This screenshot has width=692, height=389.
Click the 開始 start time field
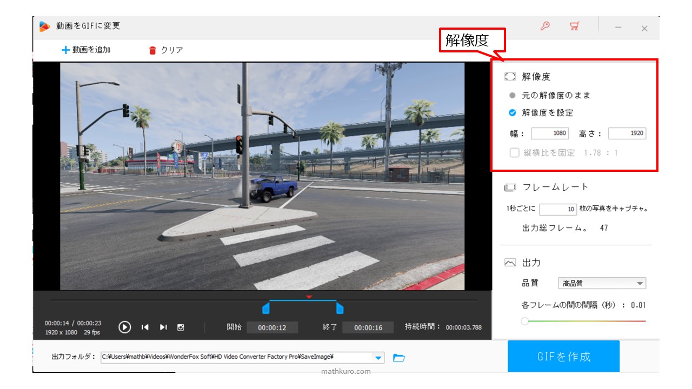[272, 327]
